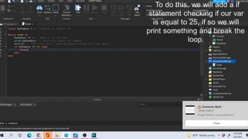Viewport: 248px width, 139px height.
Task: Open Google Chrome from the taskbar
Action: coord(39,136)
